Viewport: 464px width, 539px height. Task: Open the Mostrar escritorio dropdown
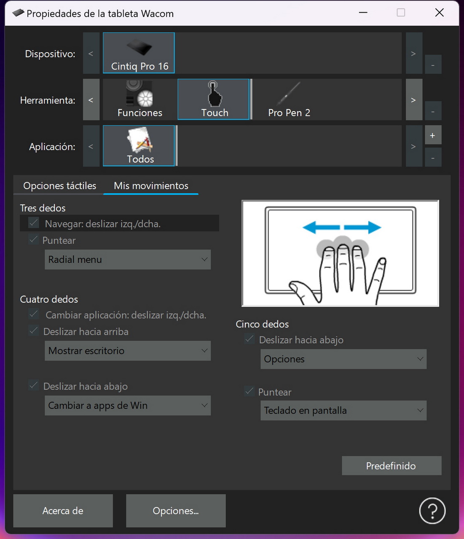pos(128,351)
